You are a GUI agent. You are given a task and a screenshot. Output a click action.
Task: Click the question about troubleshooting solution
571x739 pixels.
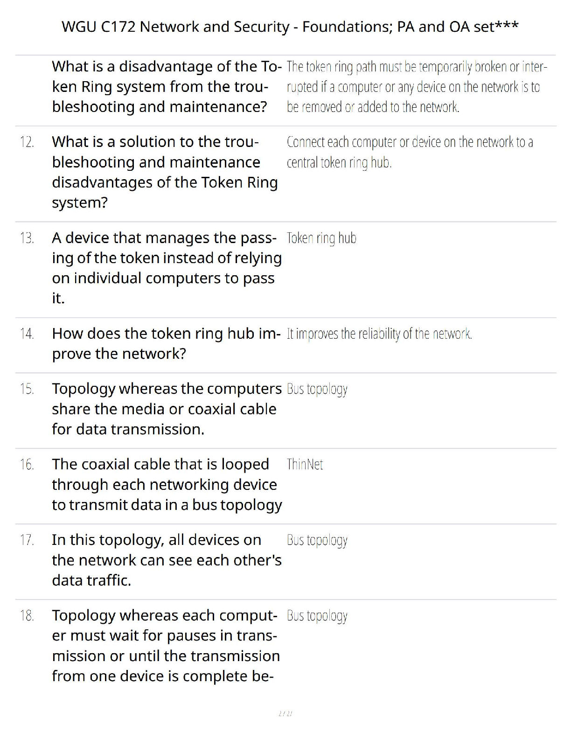tap(164, 172)
